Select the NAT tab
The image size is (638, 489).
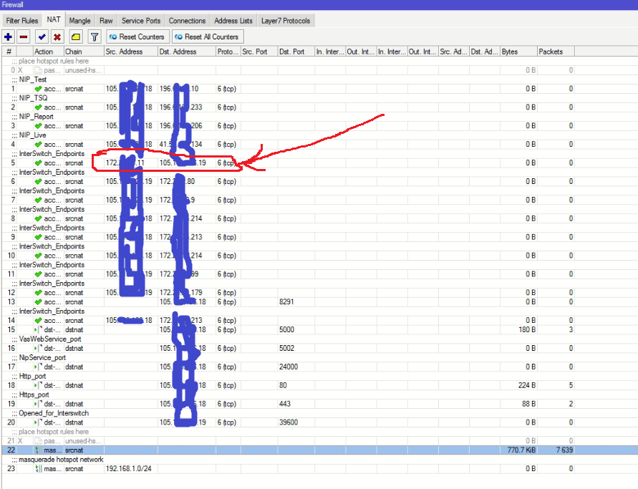(53, 20)
